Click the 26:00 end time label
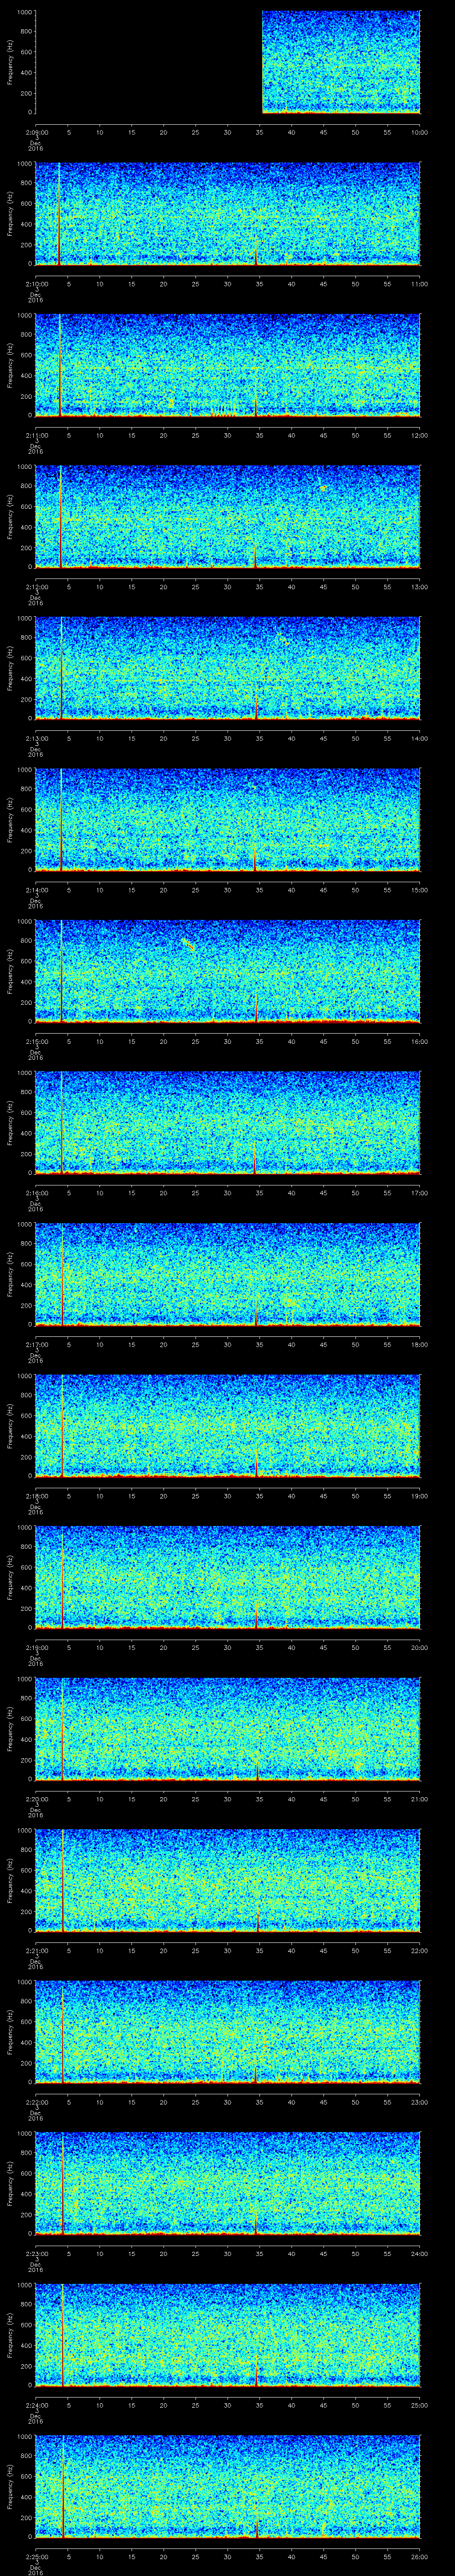Viewport: 455px width, 2576px height. click(419, 2556)
